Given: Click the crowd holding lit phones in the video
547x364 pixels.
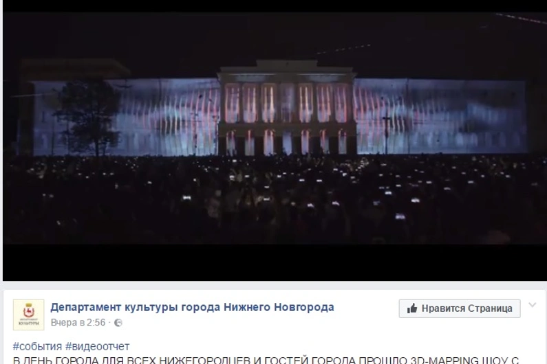Looking at the screenshot, I should click(275, 199).
